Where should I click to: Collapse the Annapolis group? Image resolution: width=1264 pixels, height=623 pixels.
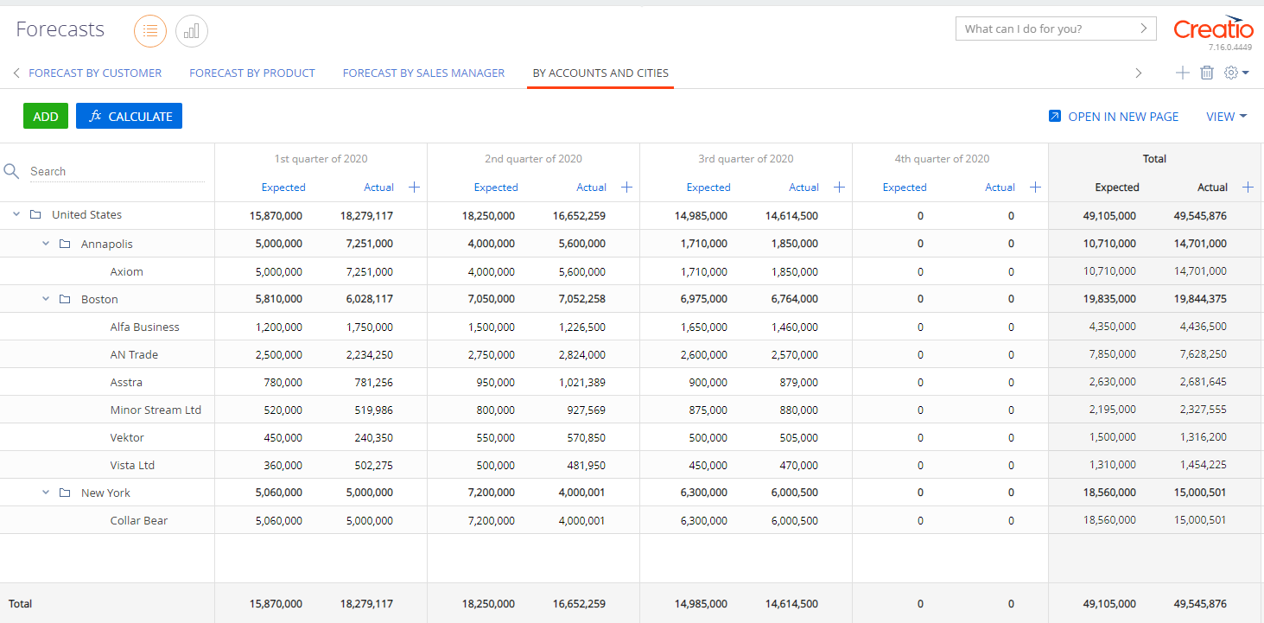[46, 244]
